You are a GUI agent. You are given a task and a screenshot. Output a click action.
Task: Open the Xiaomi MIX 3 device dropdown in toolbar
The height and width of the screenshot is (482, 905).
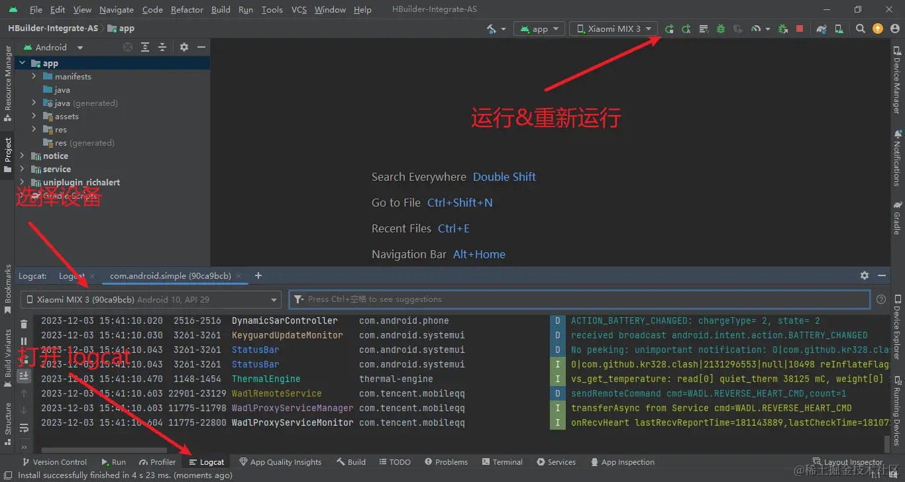pos(613,28)
